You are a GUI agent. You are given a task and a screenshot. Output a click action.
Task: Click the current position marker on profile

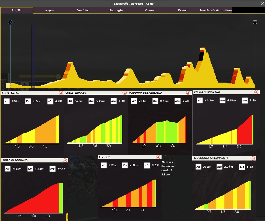(x=32, y=55)
